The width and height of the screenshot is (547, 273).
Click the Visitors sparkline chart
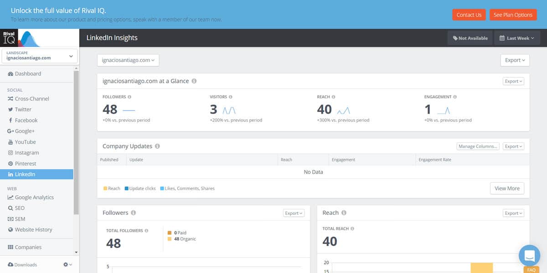click(x=229, y=110)
